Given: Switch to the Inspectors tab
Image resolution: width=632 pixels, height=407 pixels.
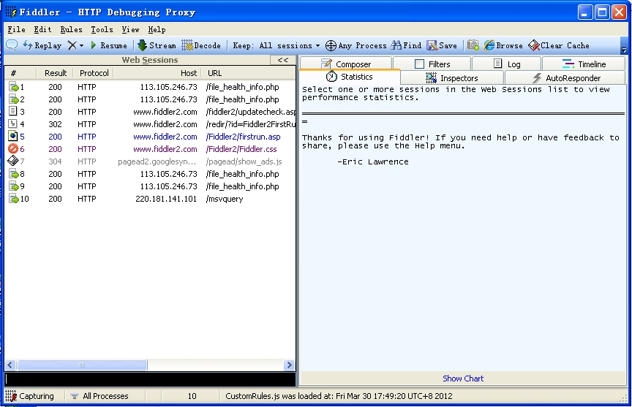Looking at the screenshot, I should 452,77.
